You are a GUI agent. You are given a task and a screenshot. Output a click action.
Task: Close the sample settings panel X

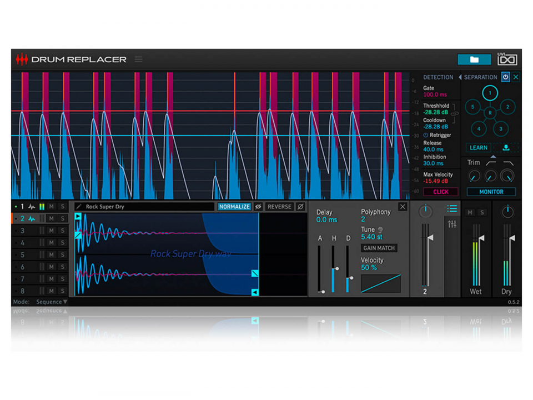tap(403, 207)
